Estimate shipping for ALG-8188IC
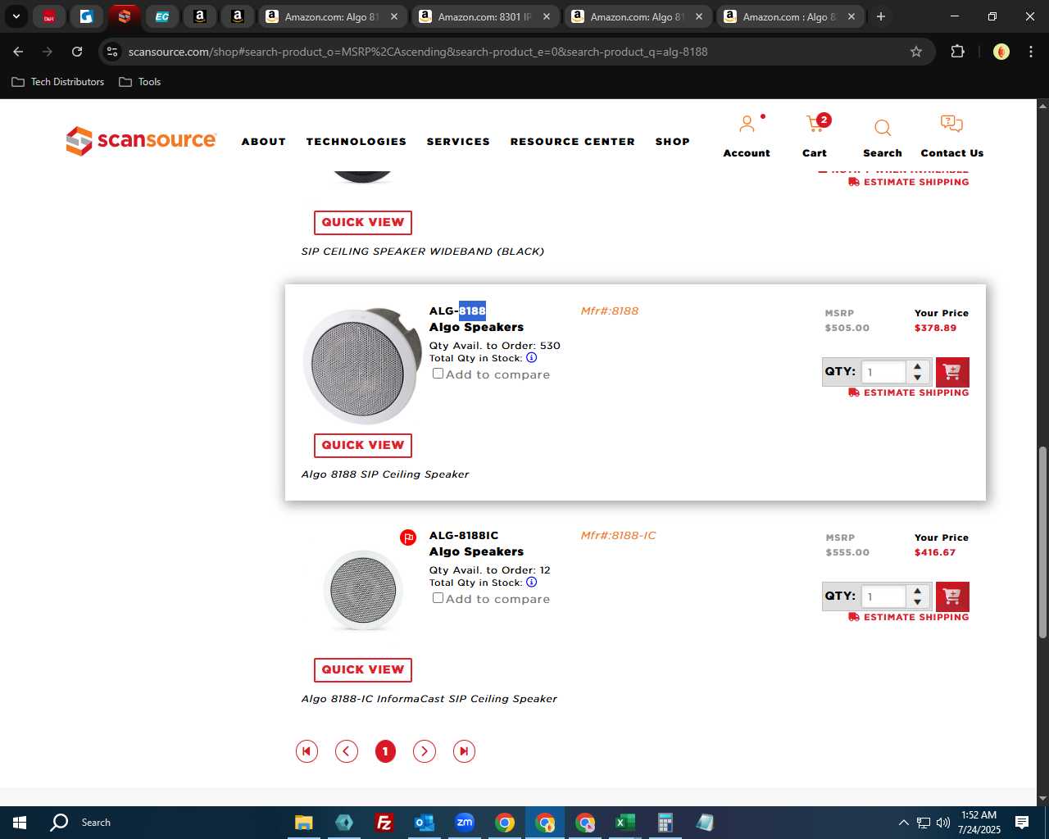The height and width of the screenshot is (839, 1049). coord(909,617)
